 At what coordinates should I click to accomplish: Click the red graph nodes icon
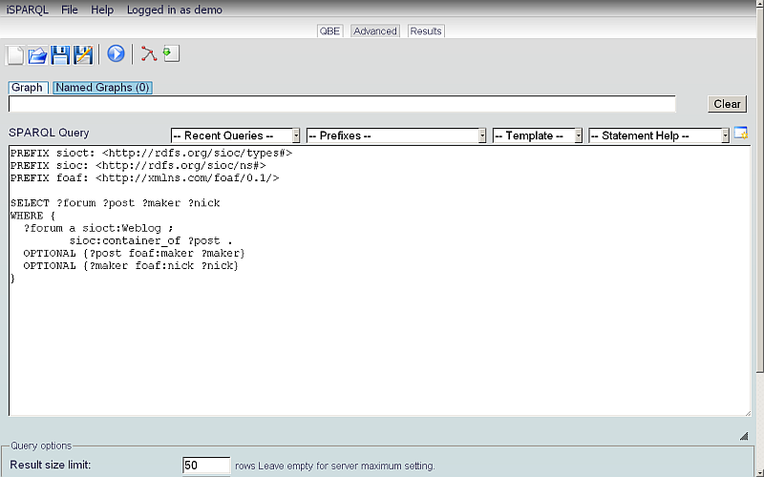coord(149,53)
